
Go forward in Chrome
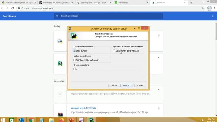tap(7, 8)
